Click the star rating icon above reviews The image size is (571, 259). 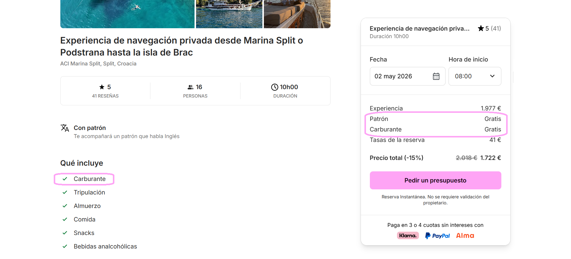tap(102, 87)
